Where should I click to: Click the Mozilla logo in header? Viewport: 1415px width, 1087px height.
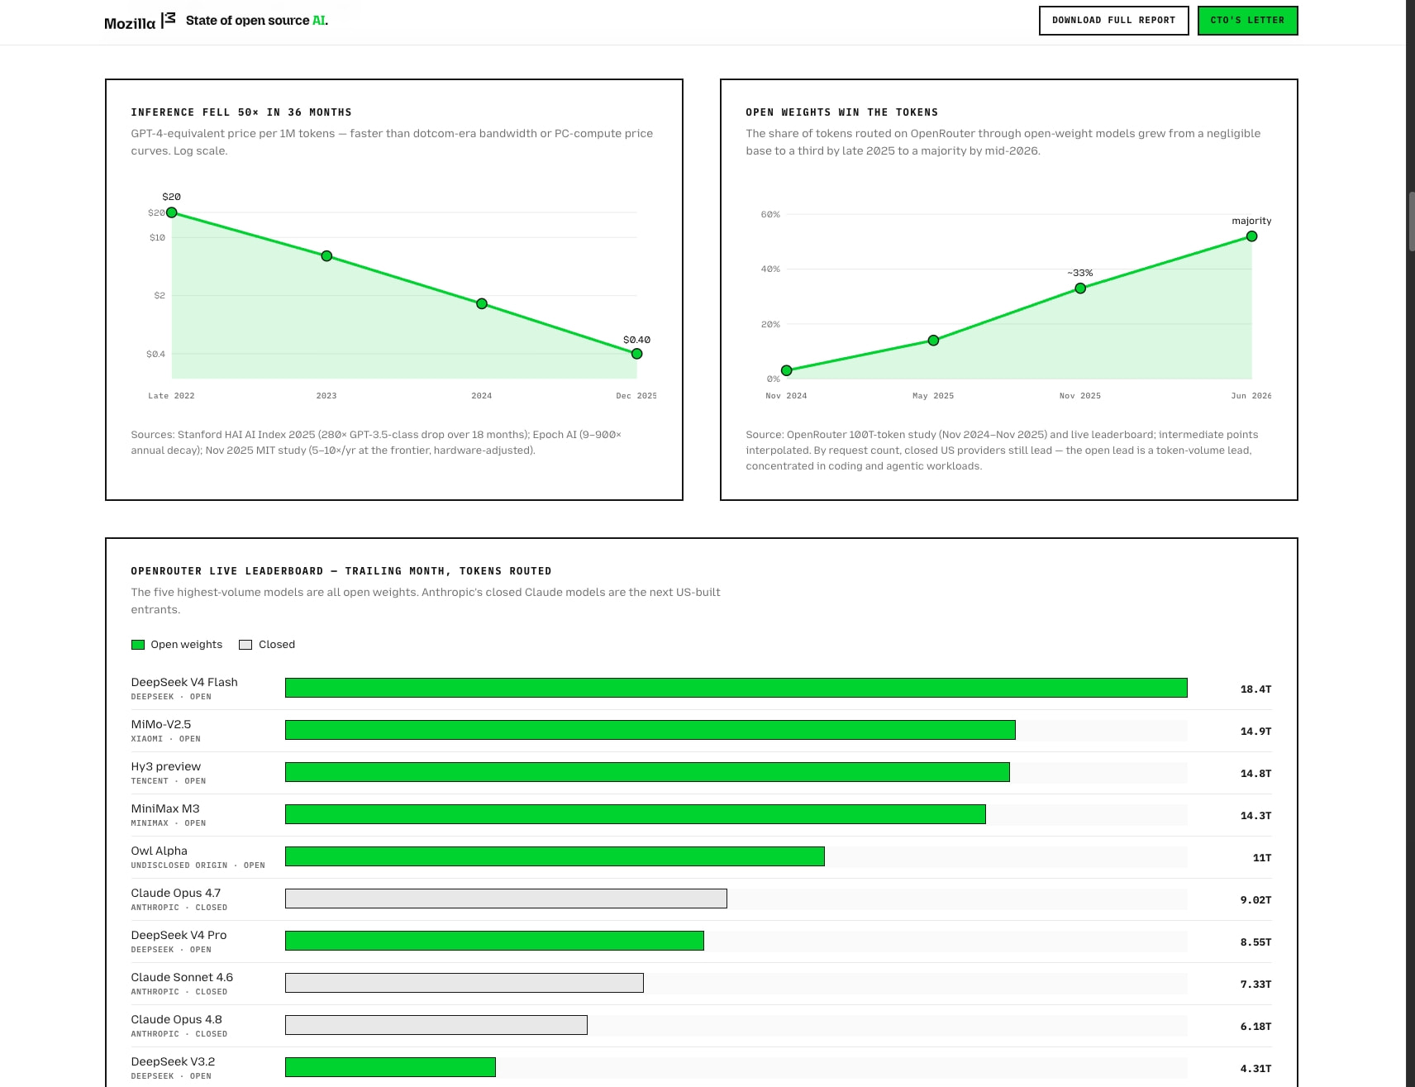[140, 21]
